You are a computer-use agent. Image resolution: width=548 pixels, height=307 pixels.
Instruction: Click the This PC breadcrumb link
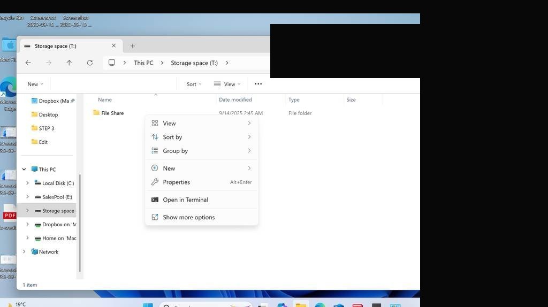(143, 63)
